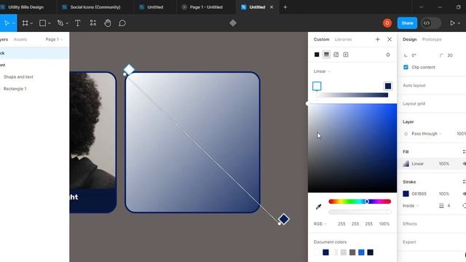Click the dark blue gradient handle on canvas
The image size is (466, 262).
tap(284, 219)
